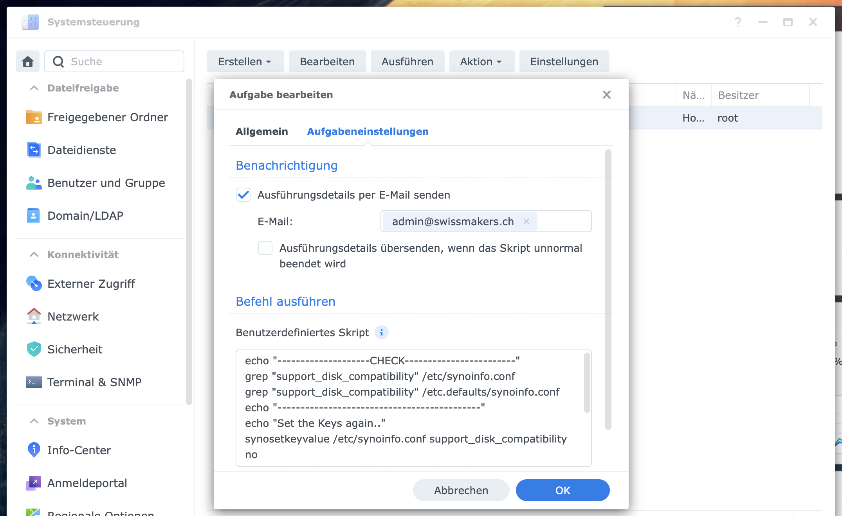Viewport: 842px width, 516px height.
Task: Click Abbrechen to cancel editing
Action: [461, 490]
